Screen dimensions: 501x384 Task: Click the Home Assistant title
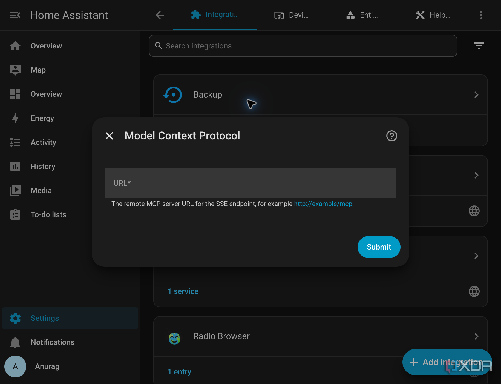point(69,15)
